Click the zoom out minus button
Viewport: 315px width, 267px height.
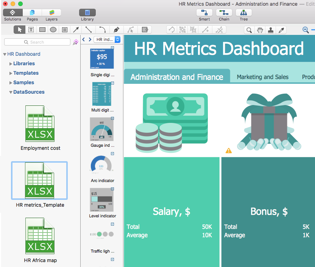[x=306, y=30]
